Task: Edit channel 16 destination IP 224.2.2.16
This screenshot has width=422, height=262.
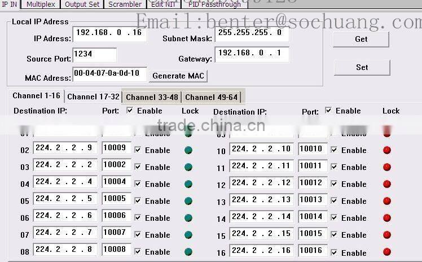Action: pos(261,250)
